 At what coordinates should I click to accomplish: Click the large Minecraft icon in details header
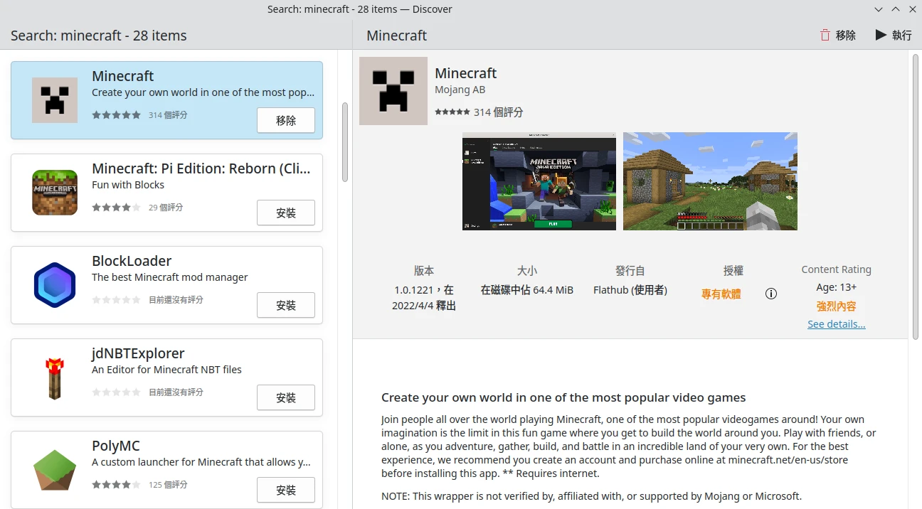[x=393, y=91]
